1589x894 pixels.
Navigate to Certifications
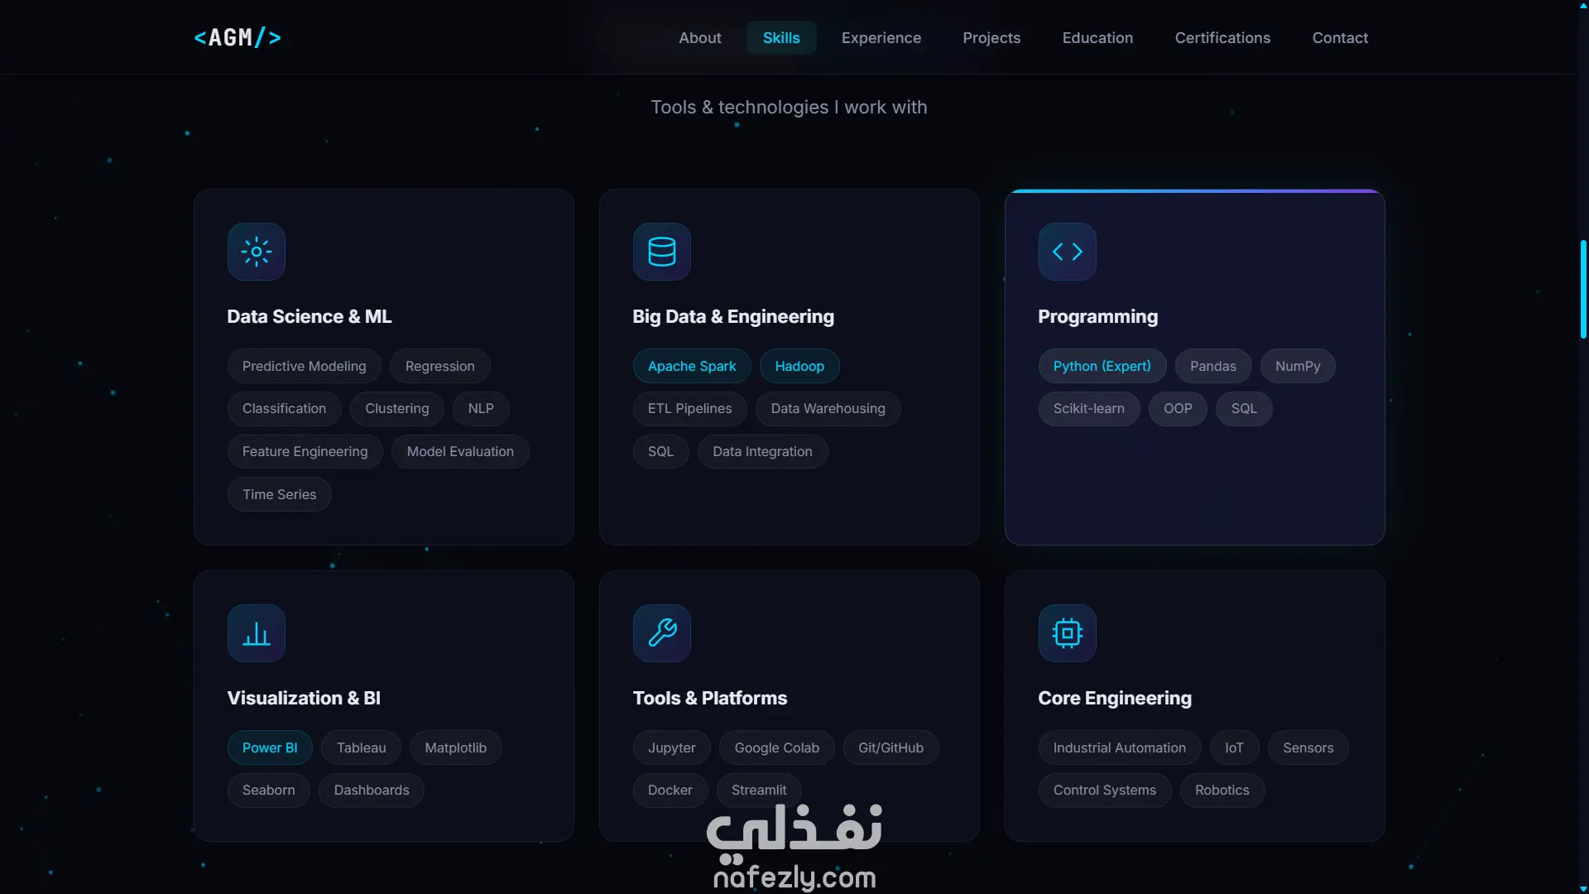(x=1222, y=38)
